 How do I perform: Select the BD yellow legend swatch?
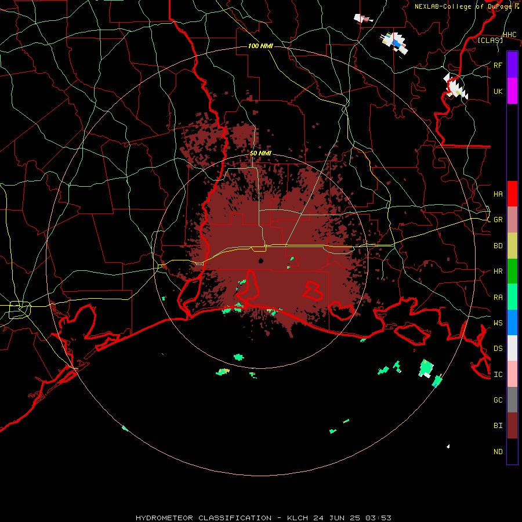click(512, 246)
